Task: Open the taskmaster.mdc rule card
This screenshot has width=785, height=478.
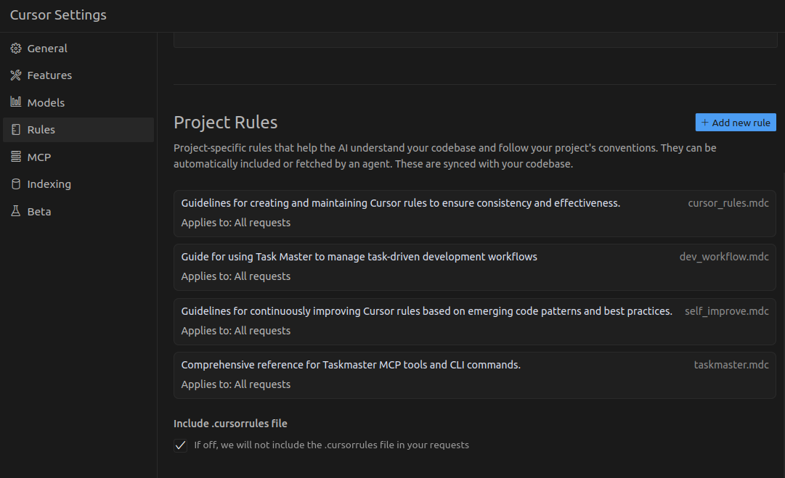Action: pos(475,375)
